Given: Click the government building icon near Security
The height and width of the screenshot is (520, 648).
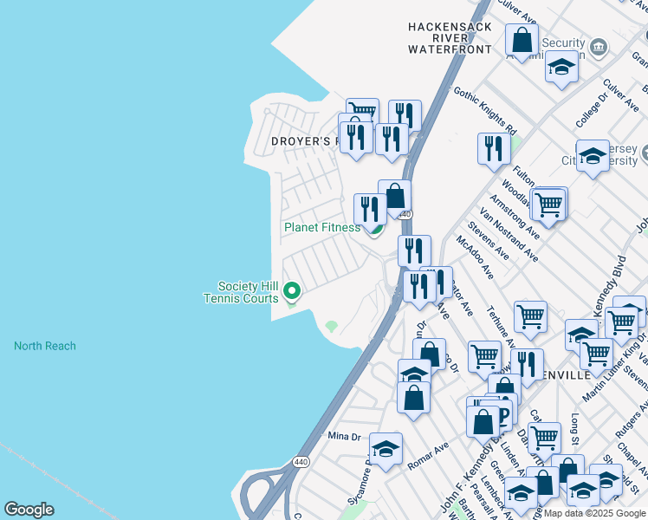Looking at the screenshot, I should tap(599, 46).
